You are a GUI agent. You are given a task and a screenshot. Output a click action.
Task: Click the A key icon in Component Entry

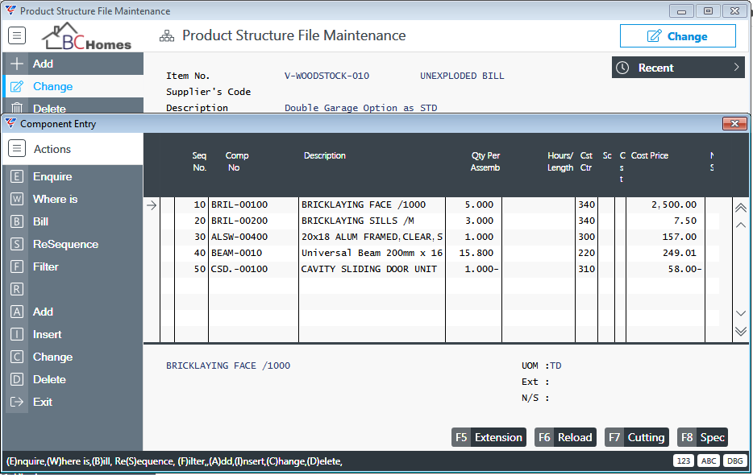[x=17, y=312]
